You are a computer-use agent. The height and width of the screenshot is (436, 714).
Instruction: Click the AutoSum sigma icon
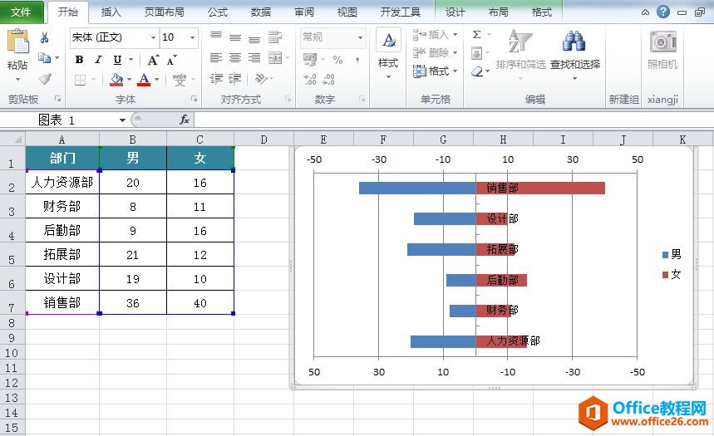(x=476, y=35)
